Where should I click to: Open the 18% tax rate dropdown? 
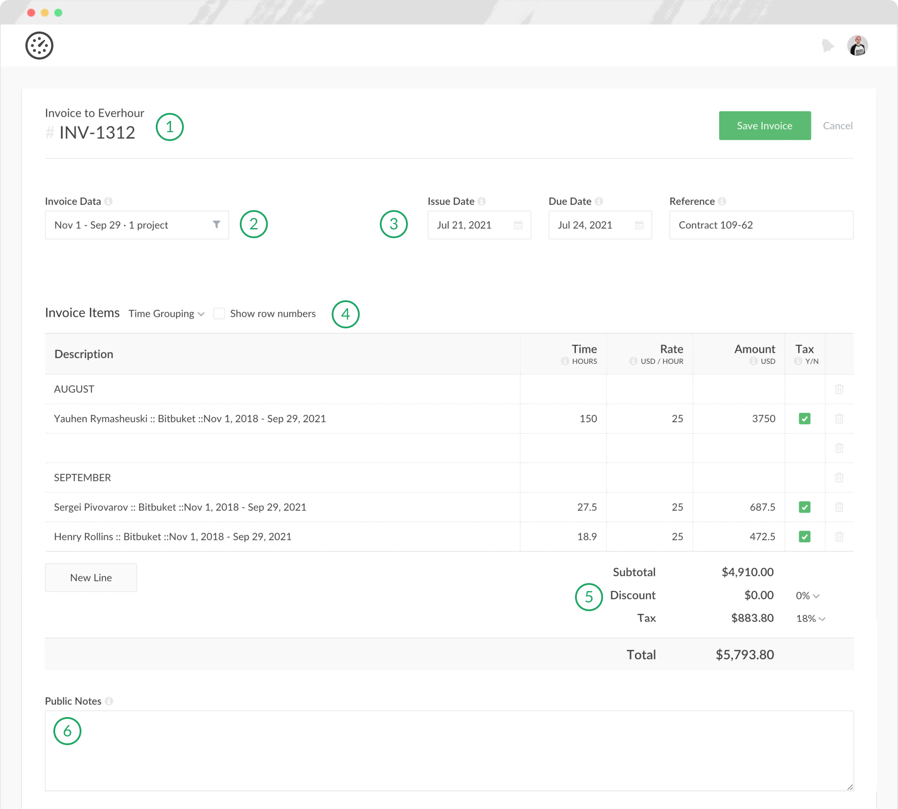[x=810, y=618]
